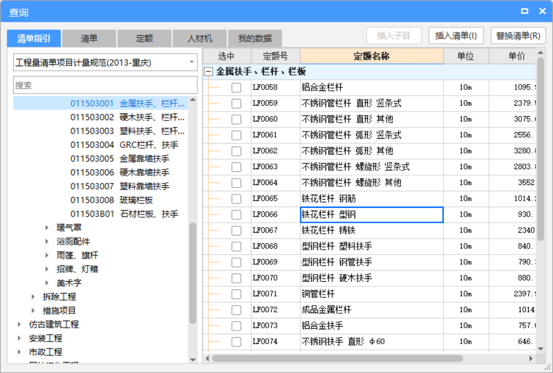
Task: Expand the 市政工程 tree node
Action: tap(19, 352)
